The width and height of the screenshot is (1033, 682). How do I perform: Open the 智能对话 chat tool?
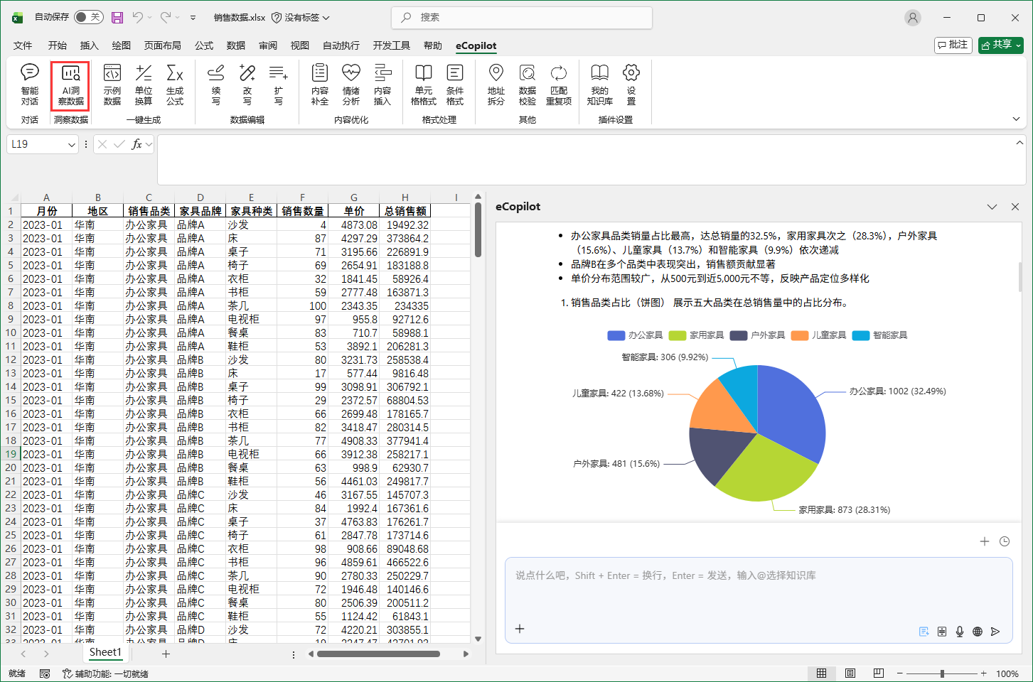click(30, 84)
